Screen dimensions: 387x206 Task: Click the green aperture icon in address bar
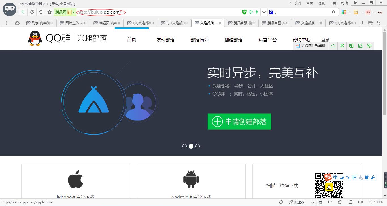click(x=251, y=12)
